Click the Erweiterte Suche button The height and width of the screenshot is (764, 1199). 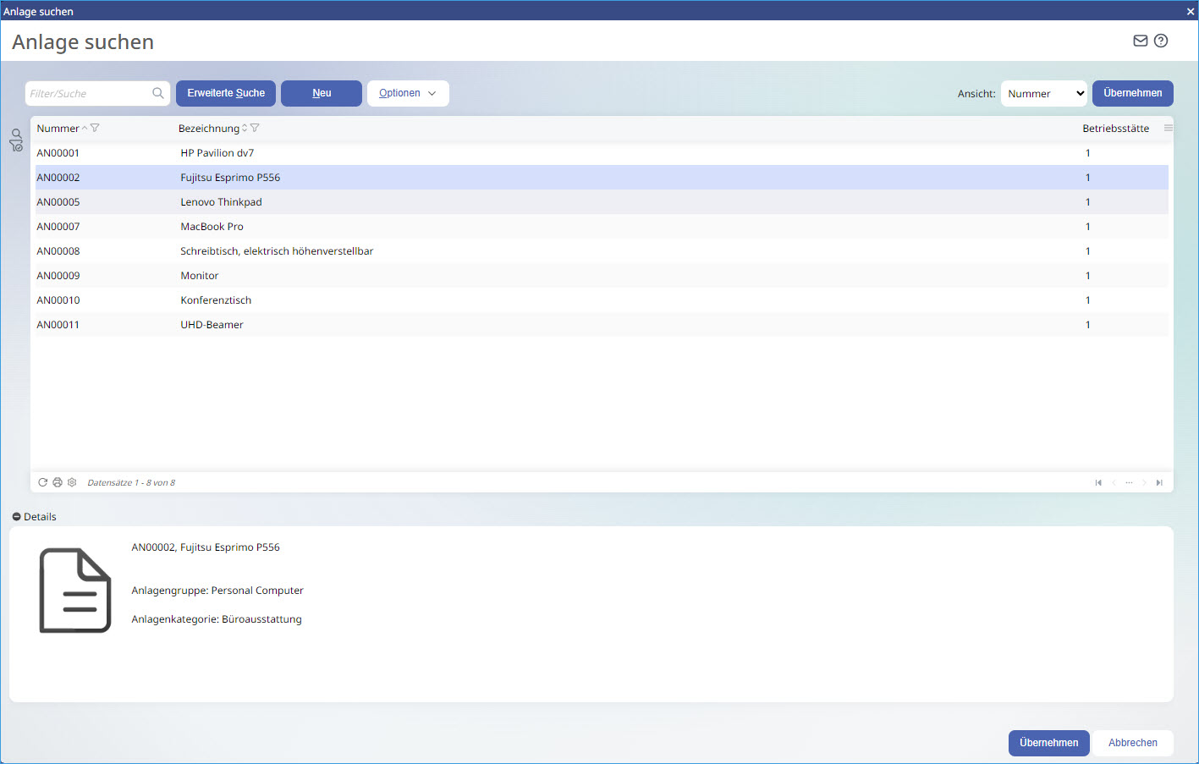[x=226, y=93]
